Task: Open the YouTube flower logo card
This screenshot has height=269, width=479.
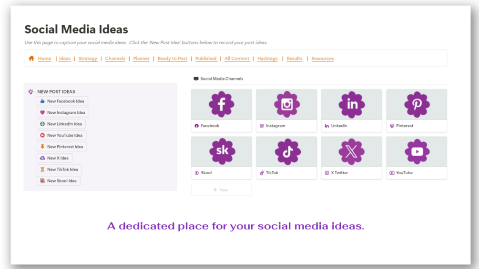Action: coord(417,151)
